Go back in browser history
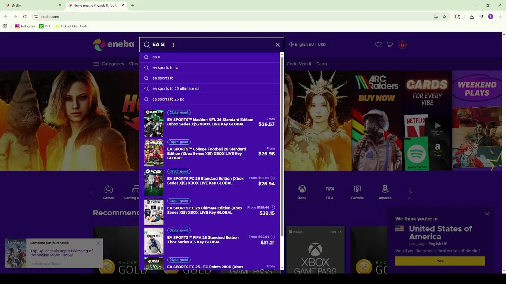 (6, 17)
